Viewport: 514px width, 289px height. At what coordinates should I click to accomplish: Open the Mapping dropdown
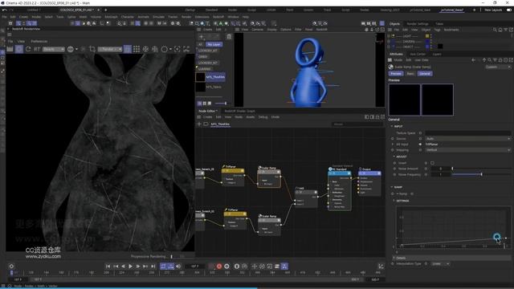(x=467, y=150)
